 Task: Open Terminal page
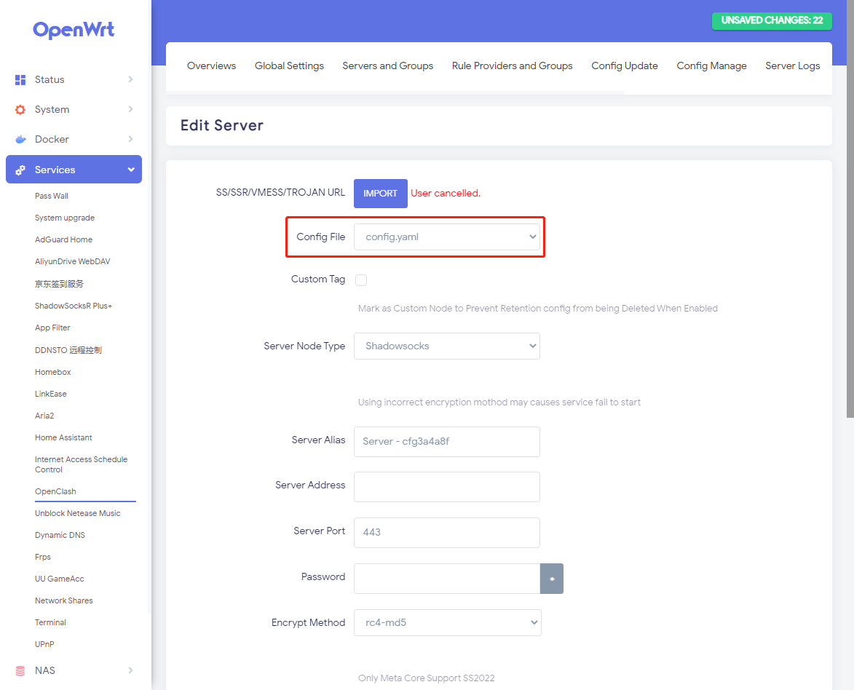tap(51, 622)
